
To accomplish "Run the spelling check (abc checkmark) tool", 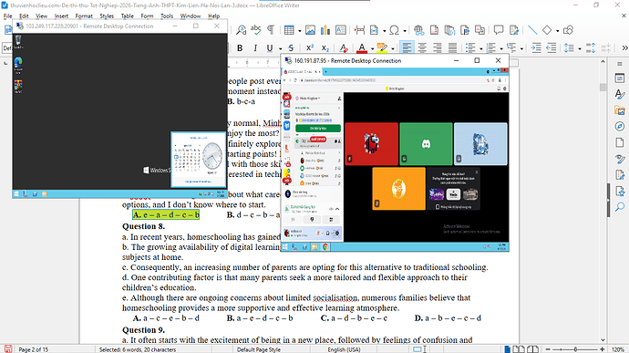I will (x=255, y=30).
